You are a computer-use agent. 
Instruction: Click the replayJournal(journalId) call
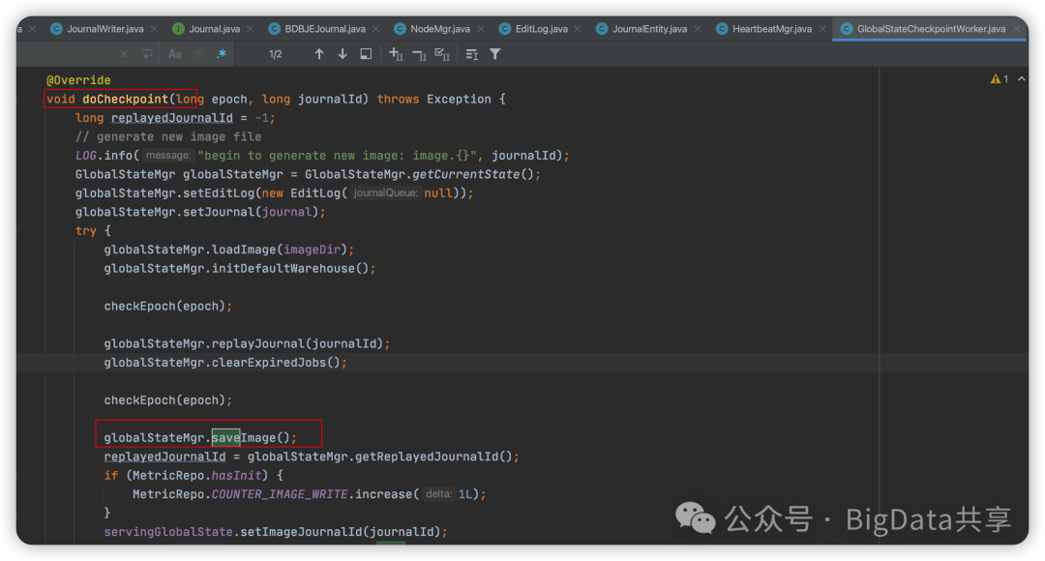298,343
